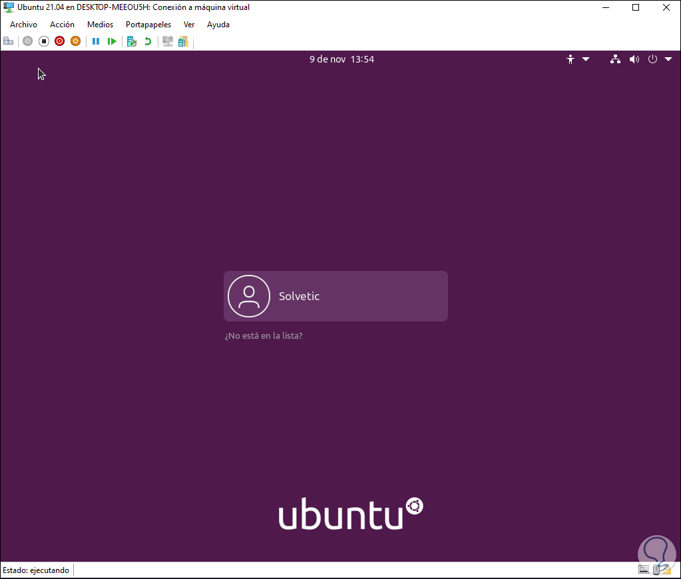Image resolution: width=681 pixels, height=579 pixels.
Task: Click 'Estado: ejecutando' status text
Action: pyautogui.click(x=36, y=570)
